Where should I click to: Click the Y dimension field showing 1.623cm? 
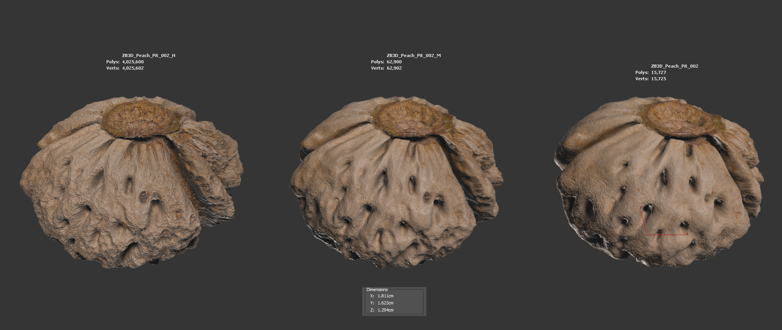(x=385, y=303)
